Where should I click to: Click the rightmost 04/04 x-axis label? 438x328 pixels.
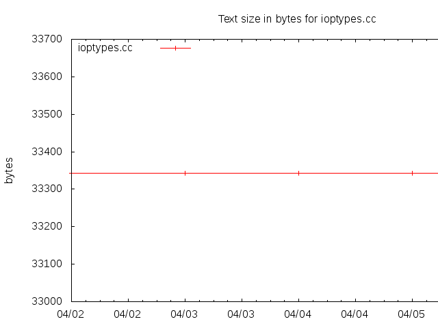[355, 314]
